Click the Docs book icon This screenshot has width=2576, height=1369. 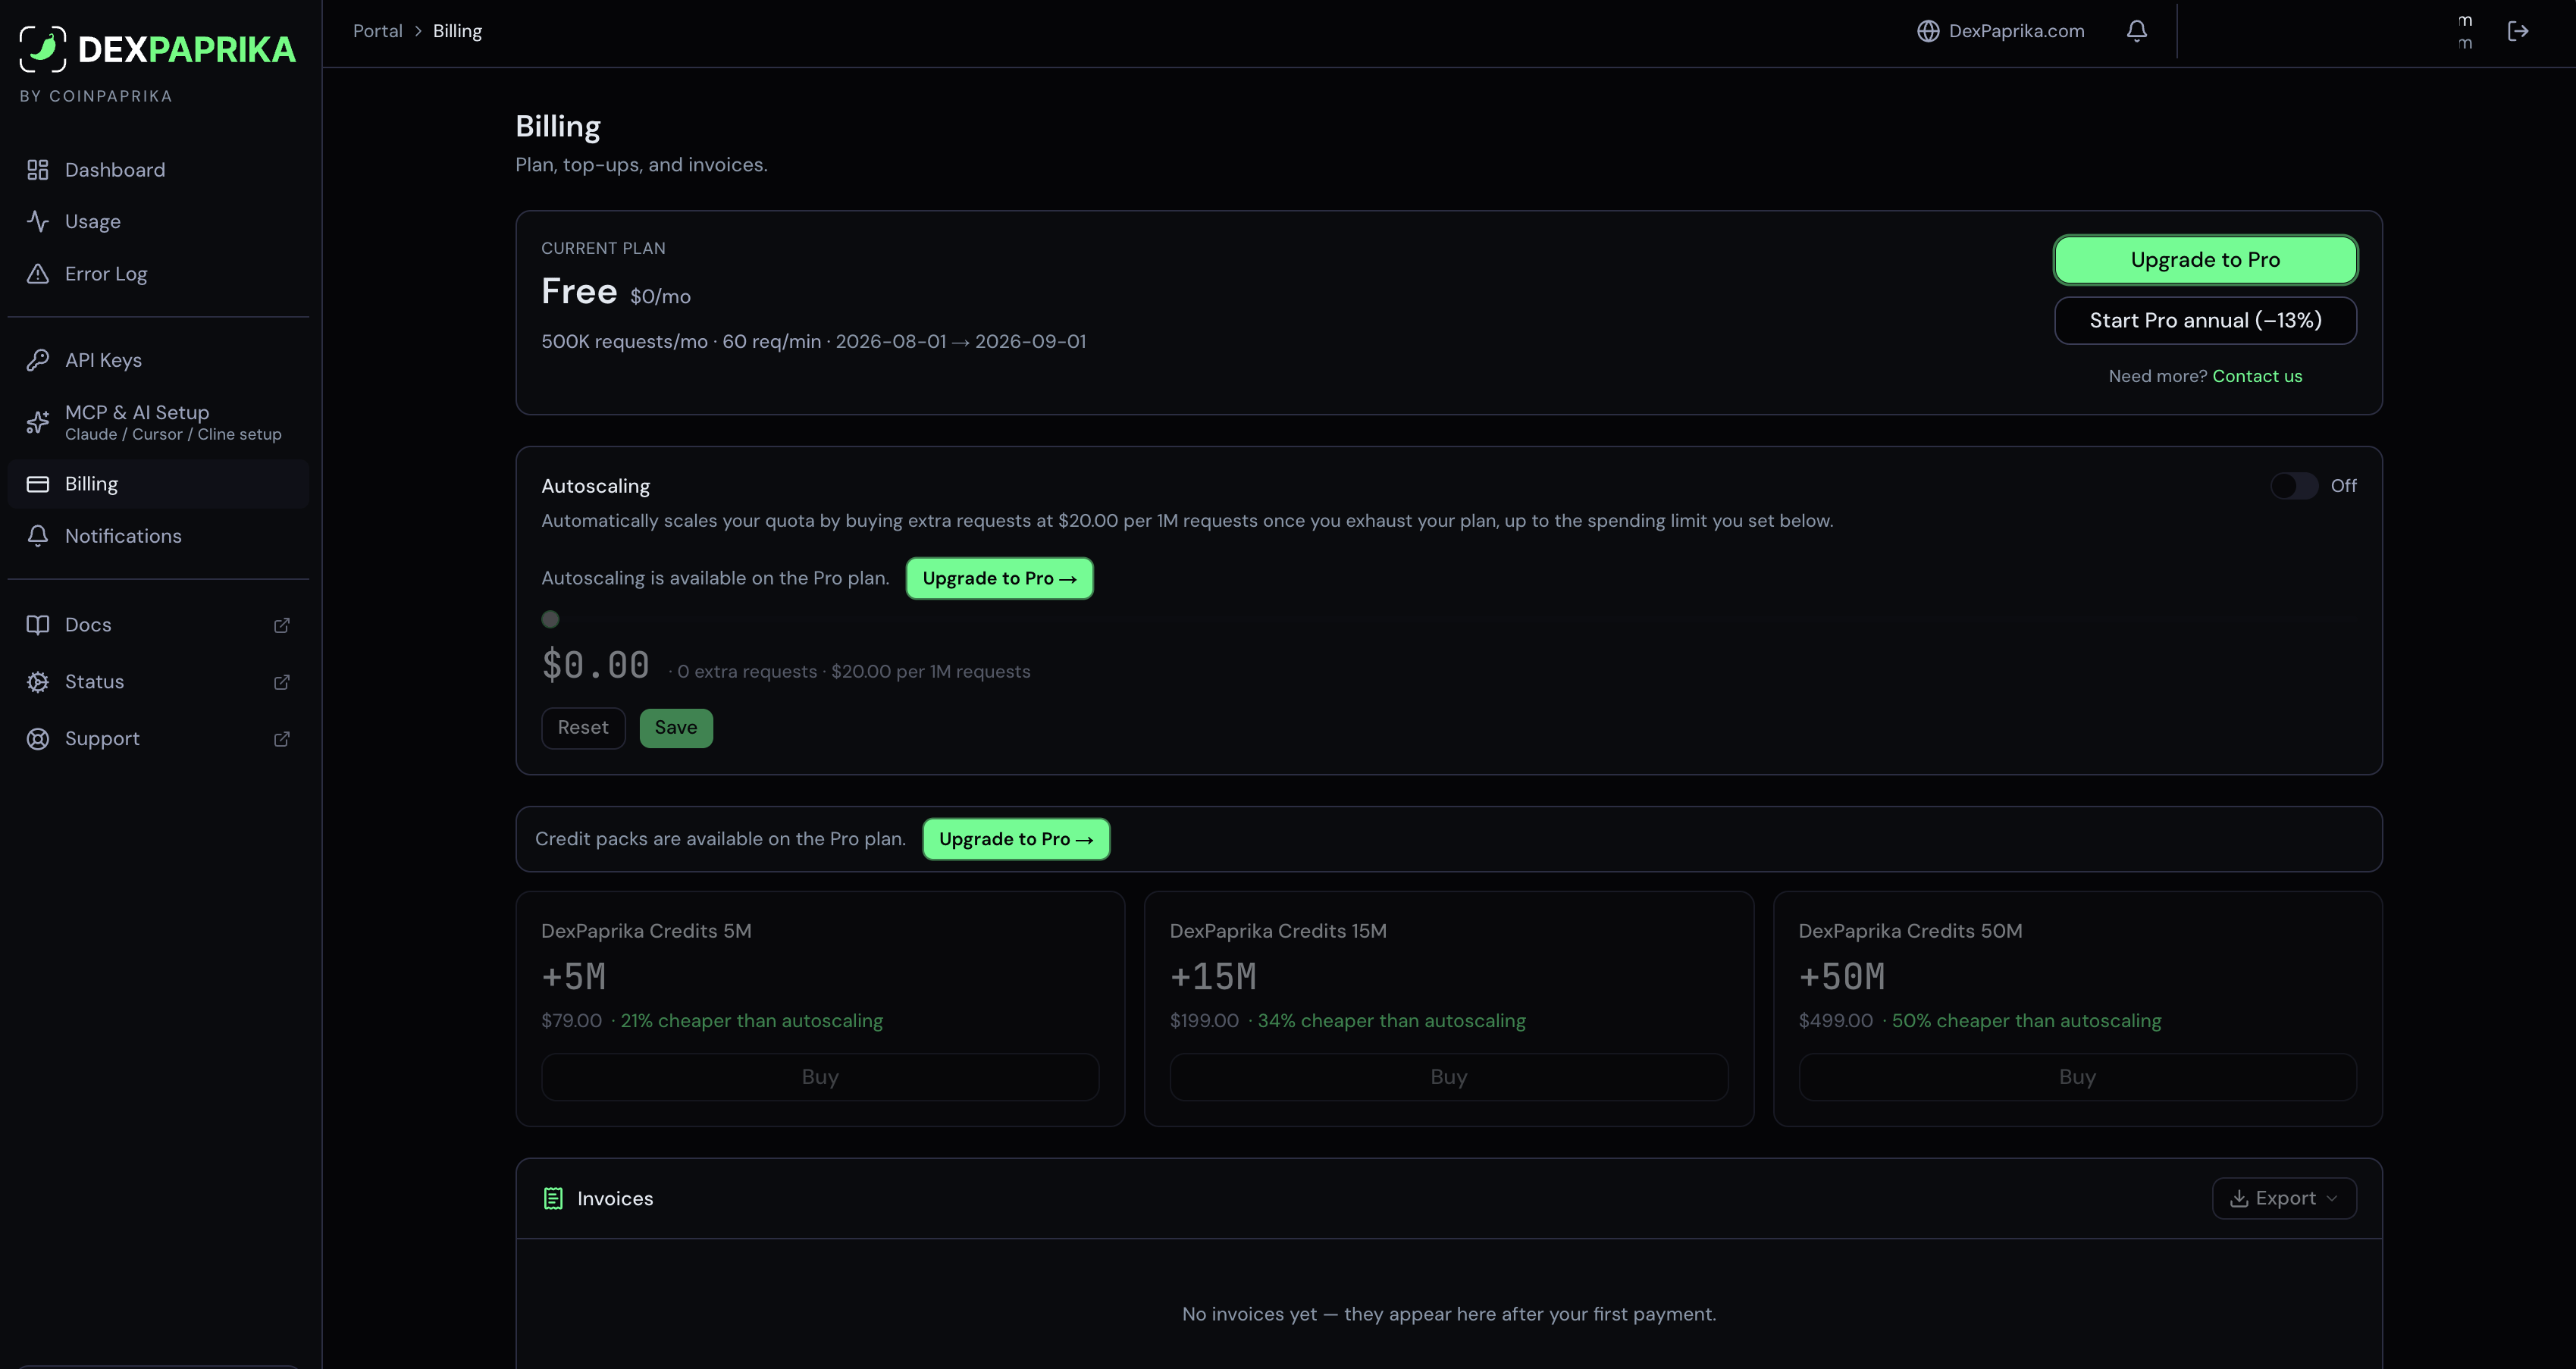point(38,625)
